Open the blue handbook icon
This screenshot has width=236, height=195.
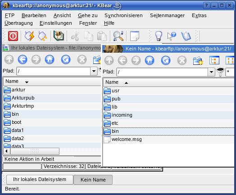coord(186,36)
